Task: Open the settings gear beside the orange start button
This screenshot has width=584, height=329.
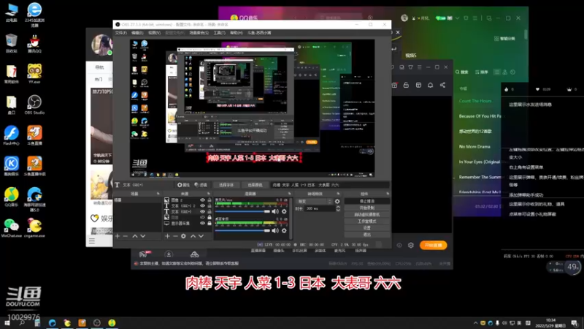Action: (411, 246)
